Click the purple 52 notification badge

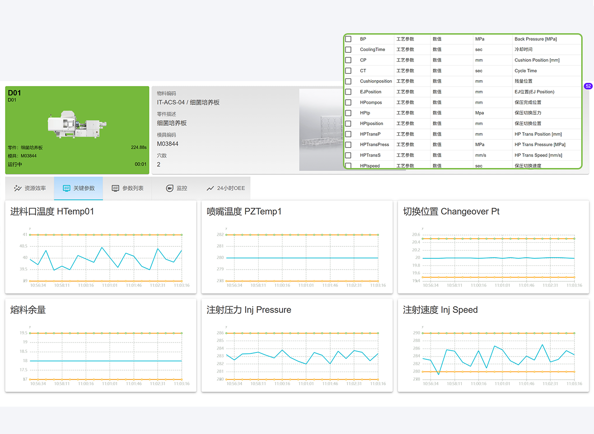tap(588, 86)
